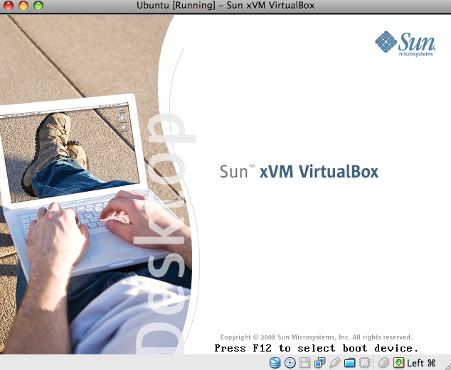The width and height of the screenshot is (451, 370).
Task: Open the shared folders icon
Action: pos(350,363)
